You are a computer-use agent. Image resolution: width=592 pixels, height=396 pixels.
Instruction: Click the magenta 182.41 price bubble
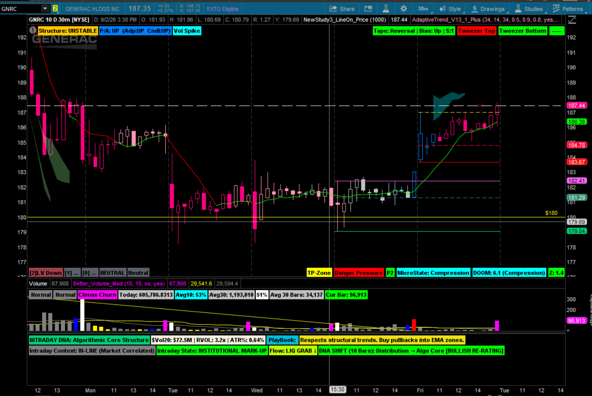pos(577,181)
